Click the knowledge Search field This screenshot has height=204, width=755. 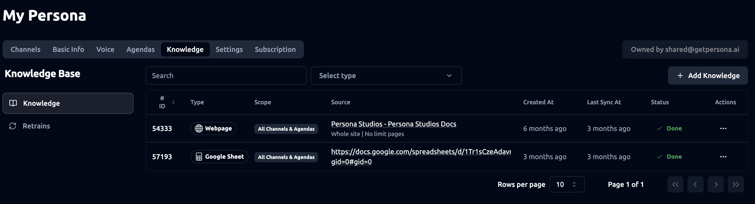point(226,76)
